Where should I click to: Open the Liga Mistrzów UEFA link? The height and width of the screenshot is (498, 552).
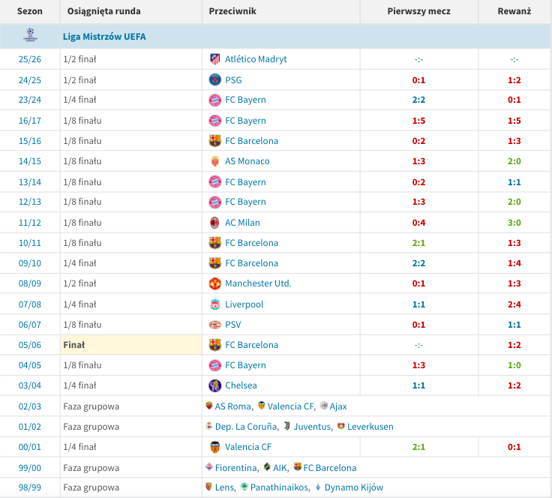tap(104, 37)
